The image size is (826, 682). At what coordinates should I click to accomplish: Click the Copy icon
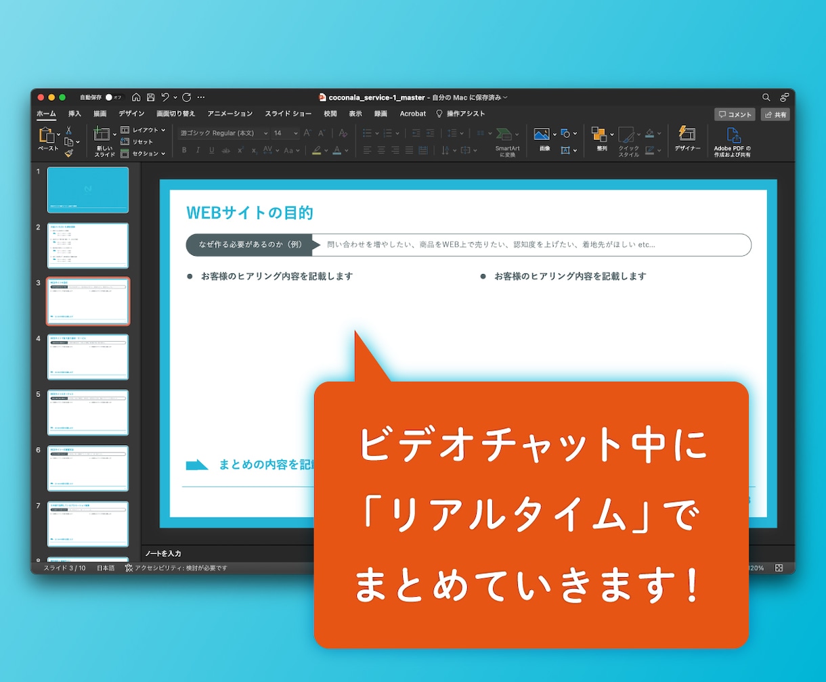[68, 142]
